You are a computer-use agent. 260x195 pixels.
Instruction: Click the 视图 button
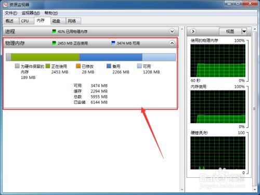tap(230, 31)
